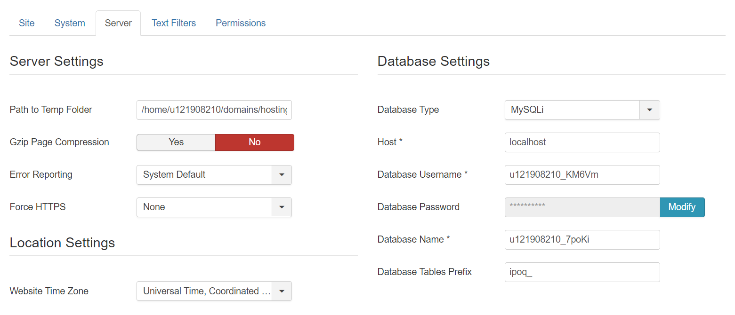Image resolution: width=735 pixels, height=315 pixels.
Task: Expand the Error Reporting dropdown arrow
Action: click(282, 175)
